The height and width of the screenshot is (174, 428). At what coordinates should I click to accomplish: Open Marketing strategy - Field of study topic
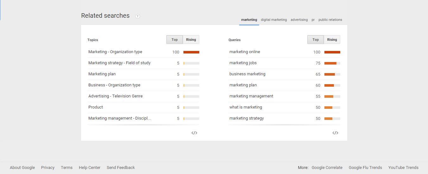(119, 63)
